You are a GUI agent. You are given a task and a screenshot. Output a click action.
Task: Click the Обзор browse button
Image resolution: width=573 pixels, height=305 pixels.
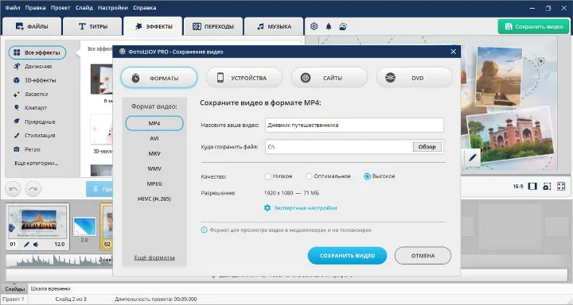(x=427, y=147)
